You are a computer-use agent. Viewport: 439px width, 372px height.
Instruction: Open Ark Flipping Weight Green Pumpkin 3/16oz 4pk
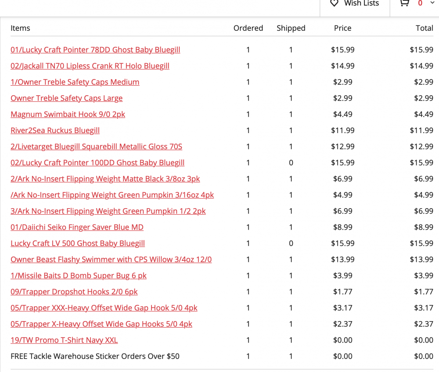112,195
